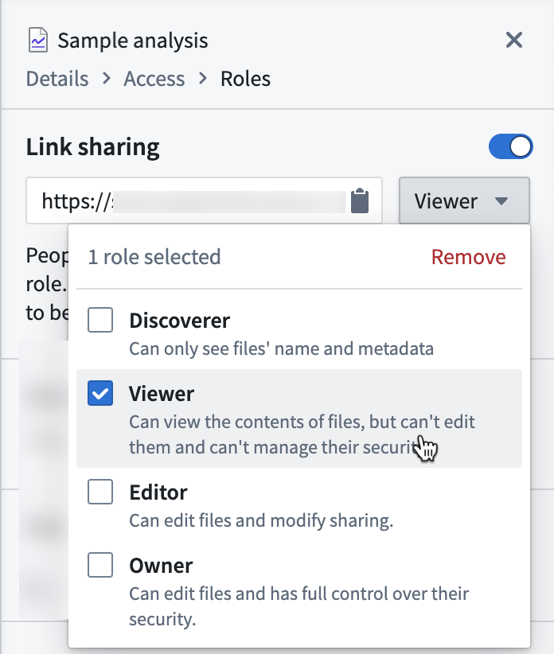Image resolution: width=554 pixels, height=654 pixels.
Task: Click "Can only see files' name and metadata"
Action: 282,348
